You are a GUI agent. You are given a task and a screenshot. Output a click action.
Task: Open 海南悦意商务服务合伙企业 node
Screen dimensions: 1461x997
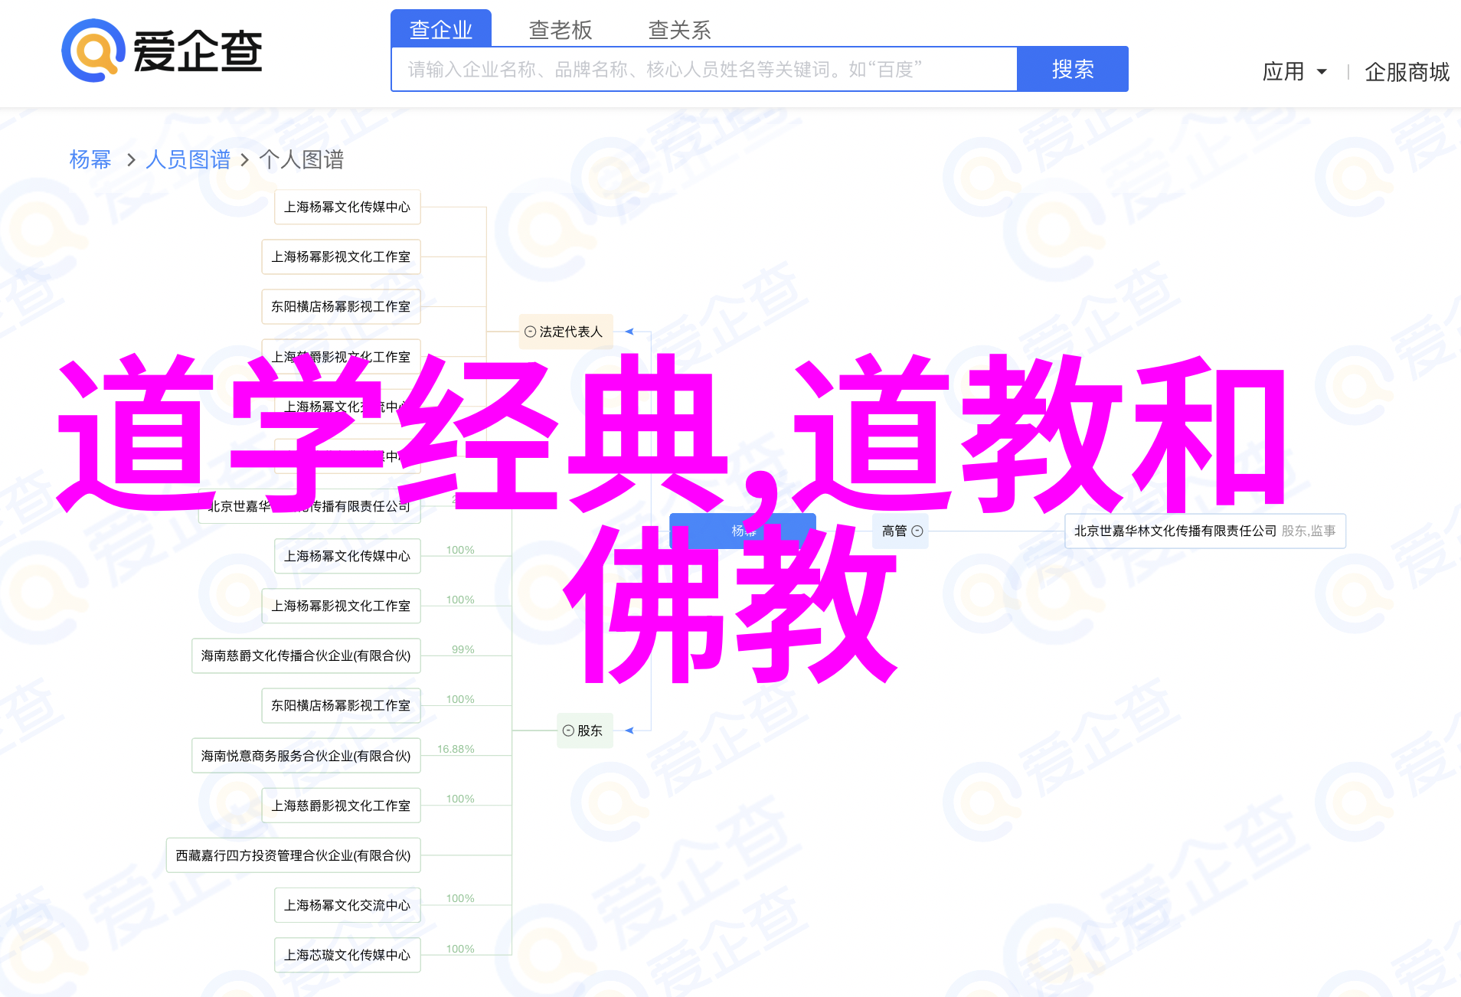pos(306,756)
